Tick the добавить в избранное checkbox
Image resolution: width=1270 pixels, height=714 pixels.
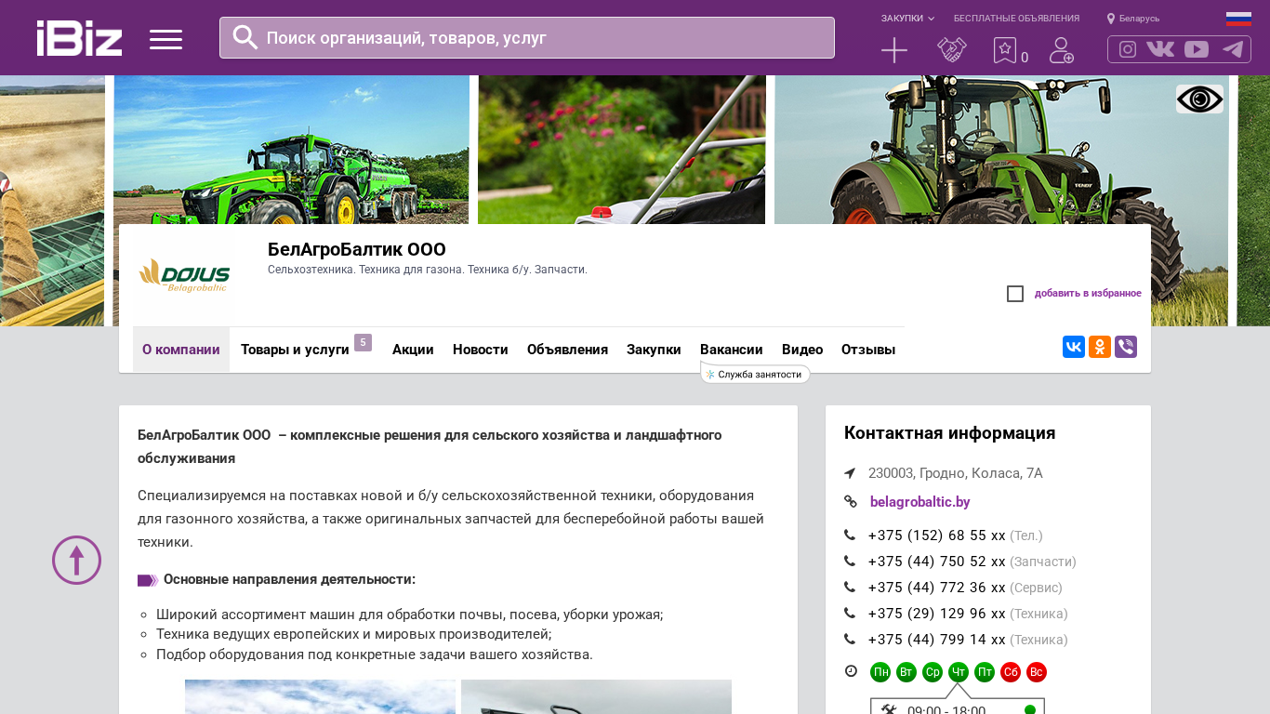(1015, 294)
